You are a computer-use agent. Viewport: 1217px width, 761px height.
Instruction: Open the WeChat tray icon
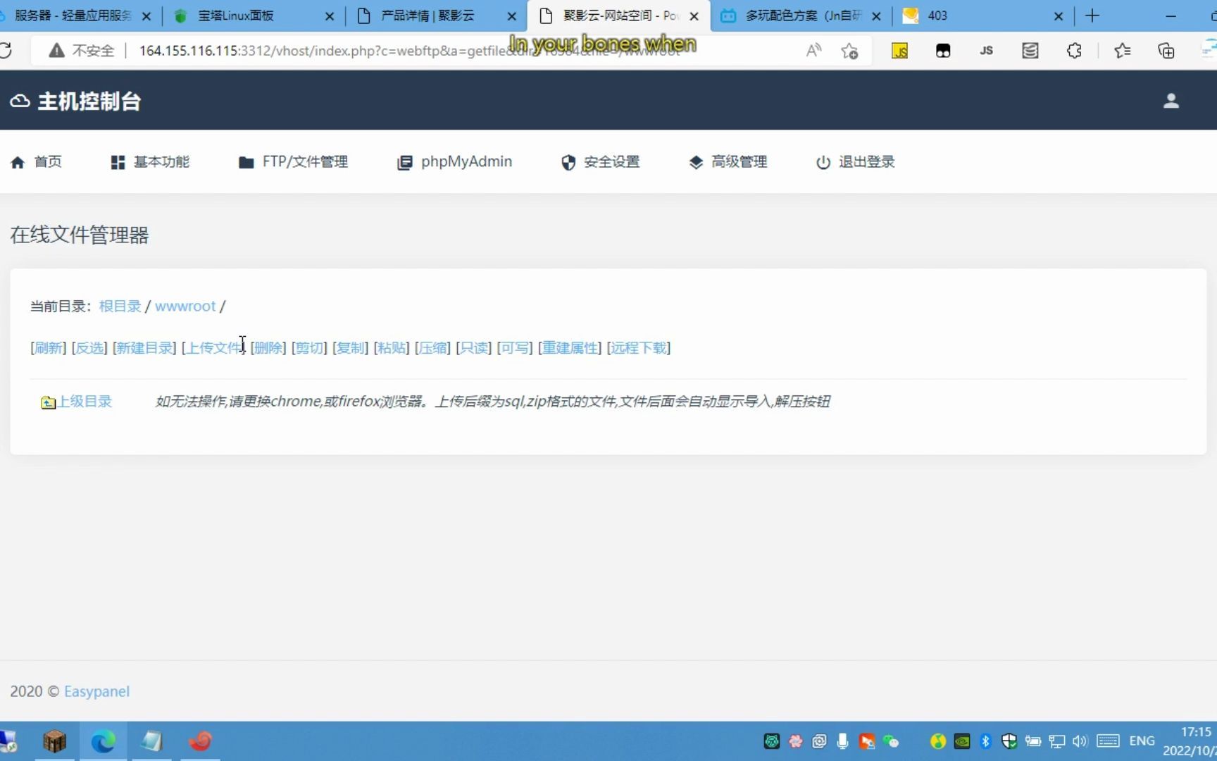coord(891,741)
